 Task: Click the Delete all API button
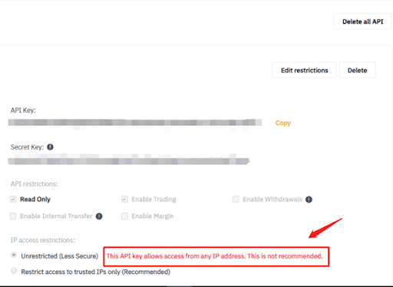pyautogui.click(x=363, y=21)
